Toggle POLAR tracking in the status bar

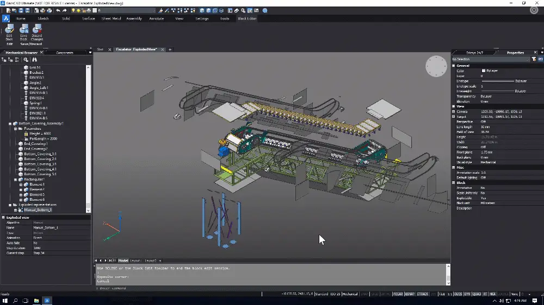[x=398, y=294]
